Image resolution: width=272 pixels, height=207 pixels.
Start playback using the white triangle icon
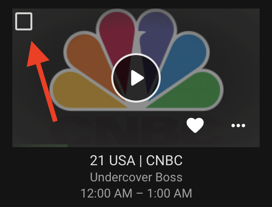pos(137,78)
